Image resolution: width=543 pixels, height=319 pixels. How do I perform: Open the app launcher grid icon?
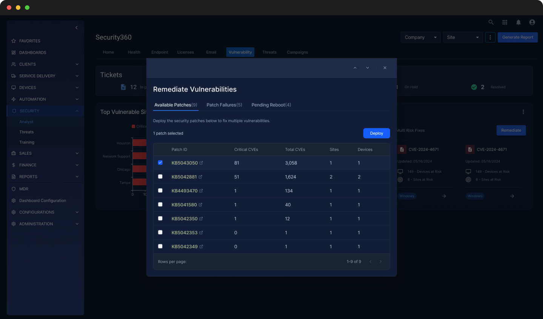click(505, 22)
